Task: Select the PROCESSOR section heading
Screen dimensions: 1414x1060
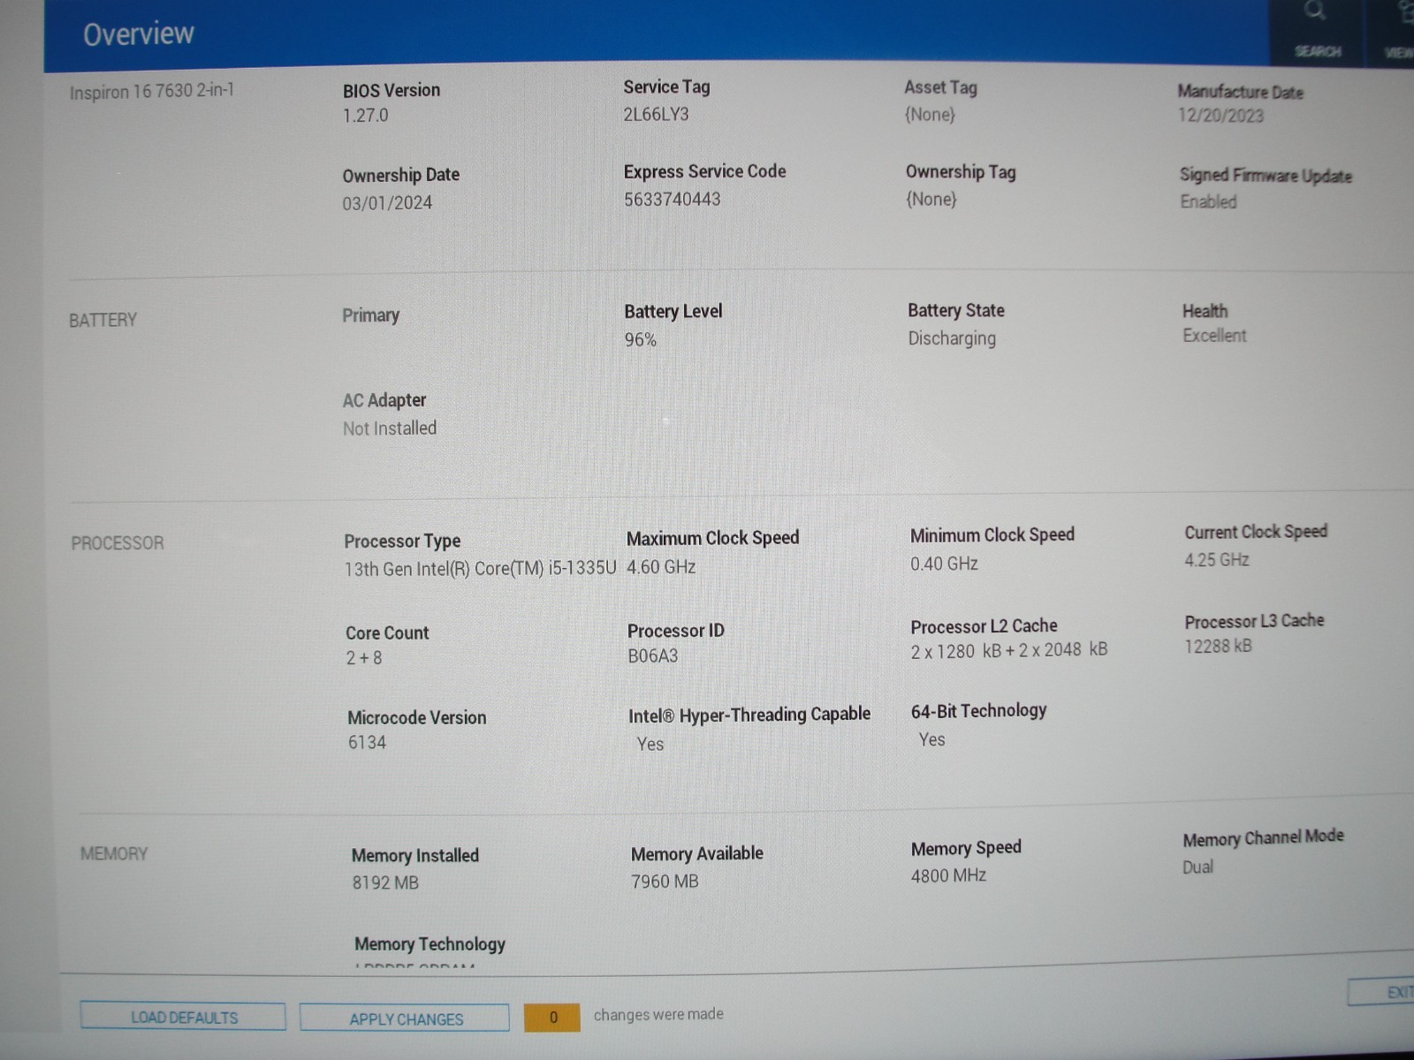Action: pyautogui.click(x=118, y=543)
